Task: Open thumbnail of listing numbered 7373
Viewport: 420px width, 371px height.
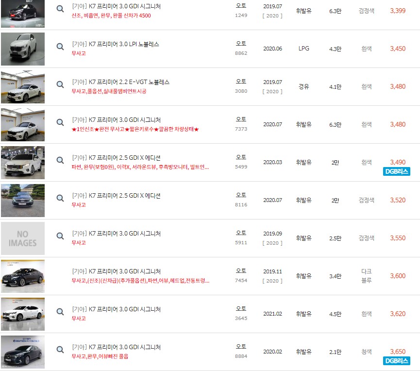Action: click(x=23, y=125)
